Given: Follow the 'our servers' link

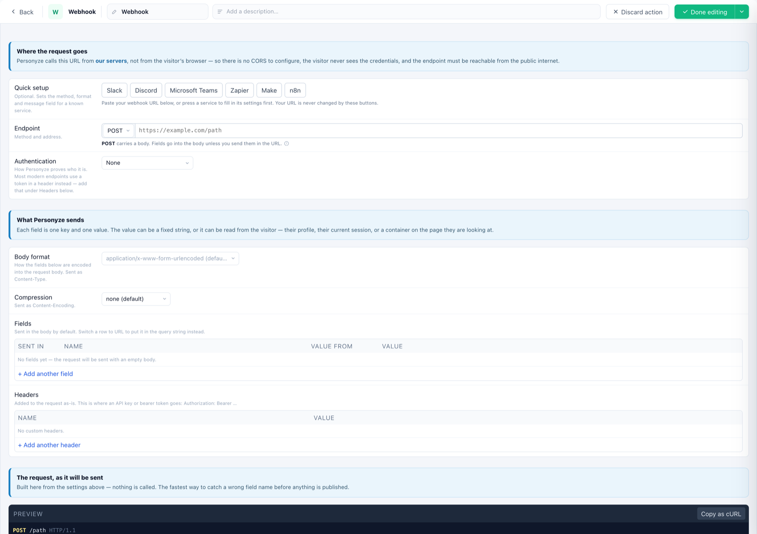Looking at the screenshot, I should (x=111, y=61).
